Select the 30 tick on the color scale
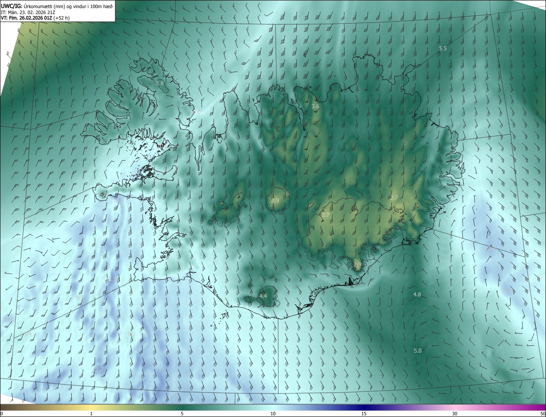Viewport: 546px width, 417px height. click(455, 414)
